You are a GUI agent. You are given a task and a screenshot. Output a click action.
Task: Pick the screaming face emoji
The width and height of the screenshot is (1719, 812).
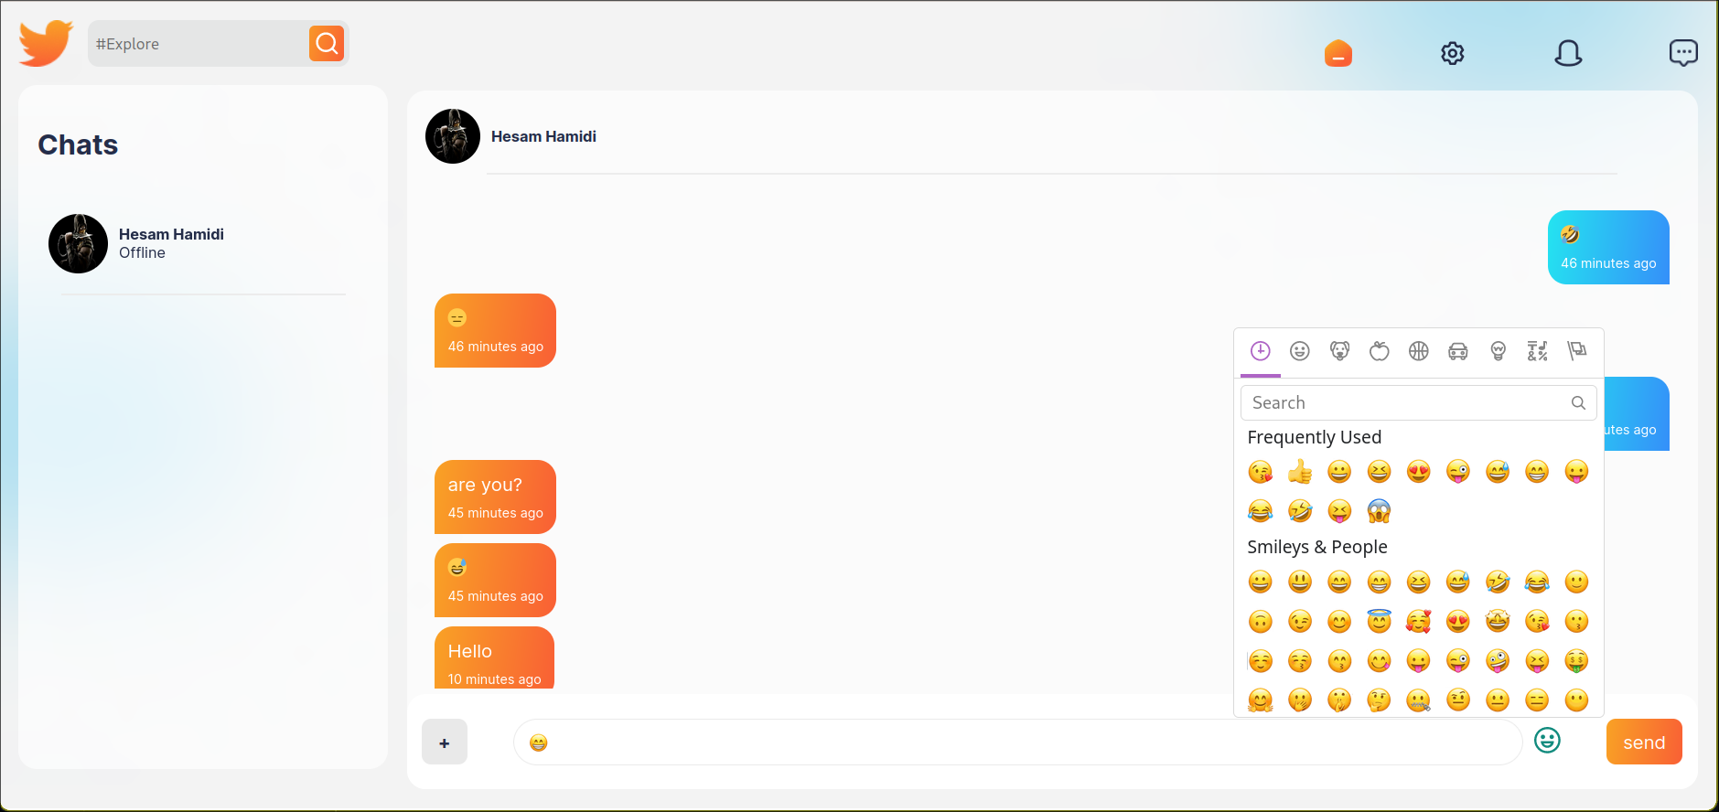click(x=1379, y=511)
